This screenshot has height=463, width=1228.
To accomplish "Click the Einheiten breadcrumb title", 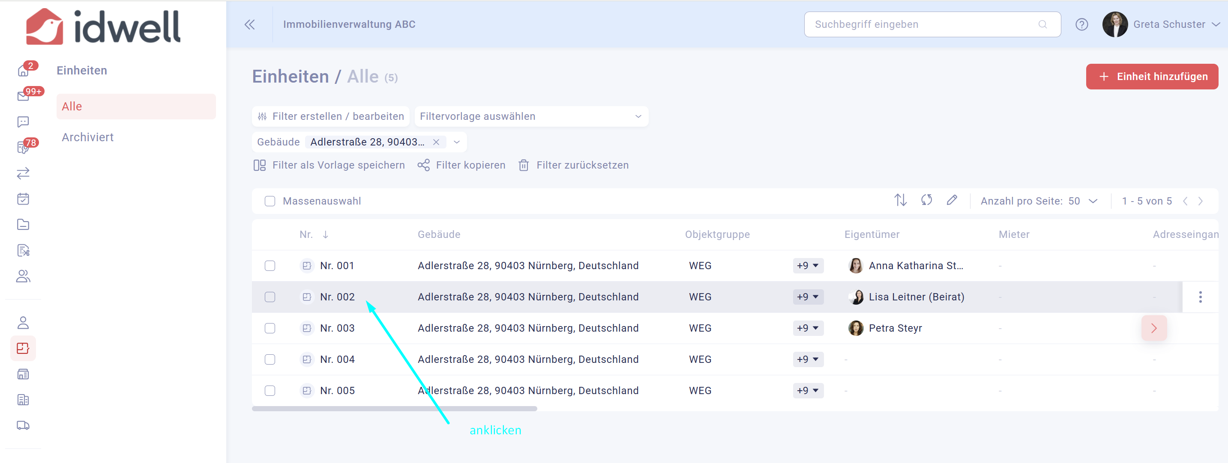I will (291, 76).
